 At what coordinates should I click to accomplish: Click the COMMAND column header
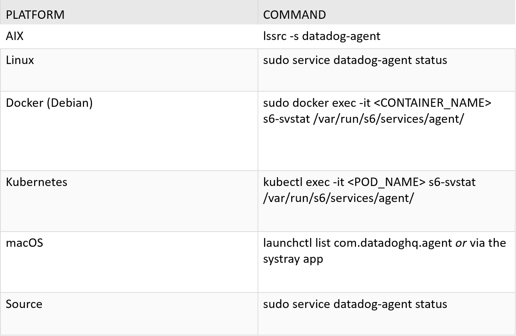click(294, 15)
